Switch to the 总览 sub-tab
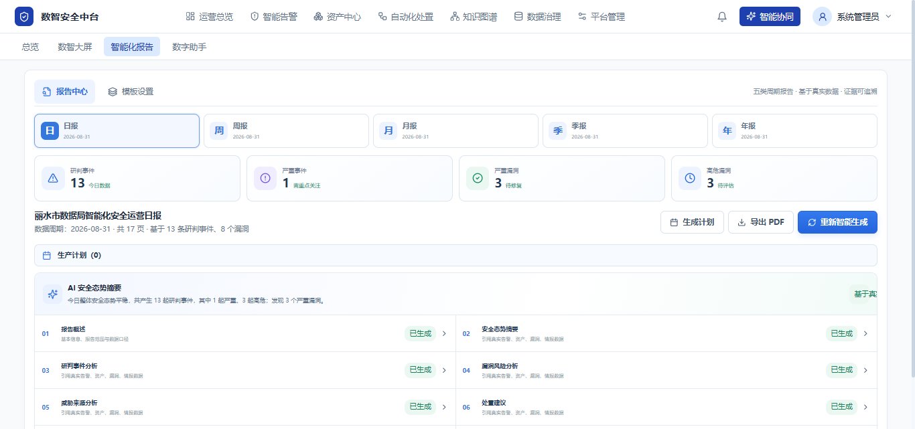This screenshot has width=915, height=429. click(30, 47)
